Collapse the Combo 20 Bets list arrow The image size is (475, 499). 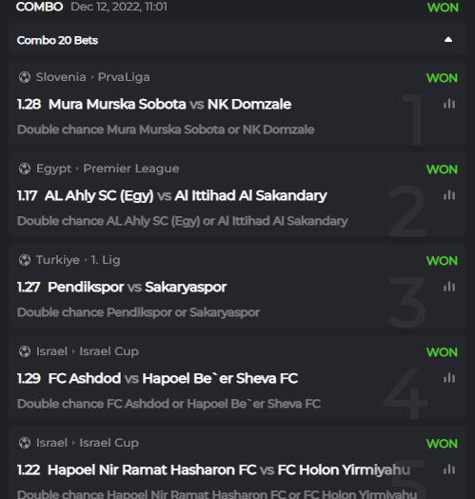[x=448, y=40]
